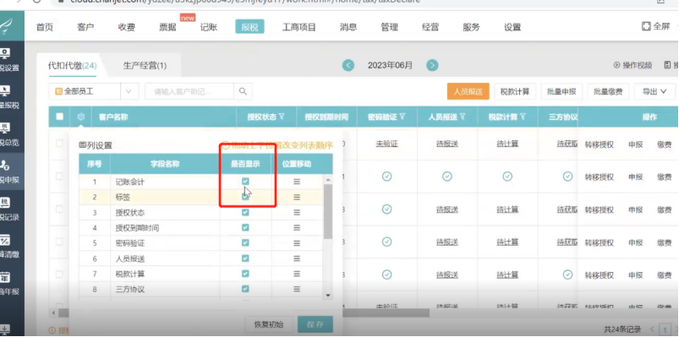Image resolution: width=679 pixels, height=337 pixels.
Task: Click the 批量申报 button
Action: click(561, 92)
